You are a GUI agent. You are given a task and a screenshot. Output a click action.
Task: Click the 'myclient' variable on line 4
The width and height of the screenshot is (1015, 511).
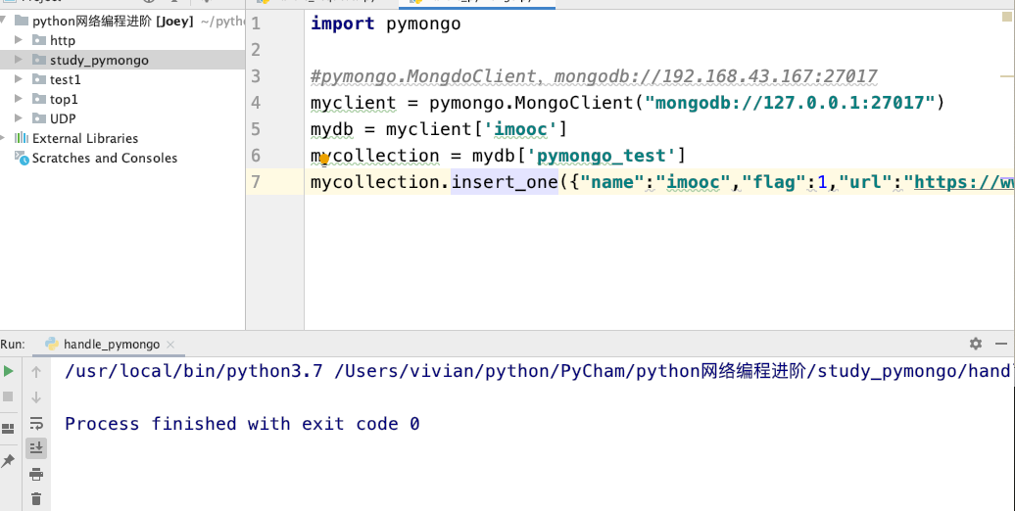[353, 102]
